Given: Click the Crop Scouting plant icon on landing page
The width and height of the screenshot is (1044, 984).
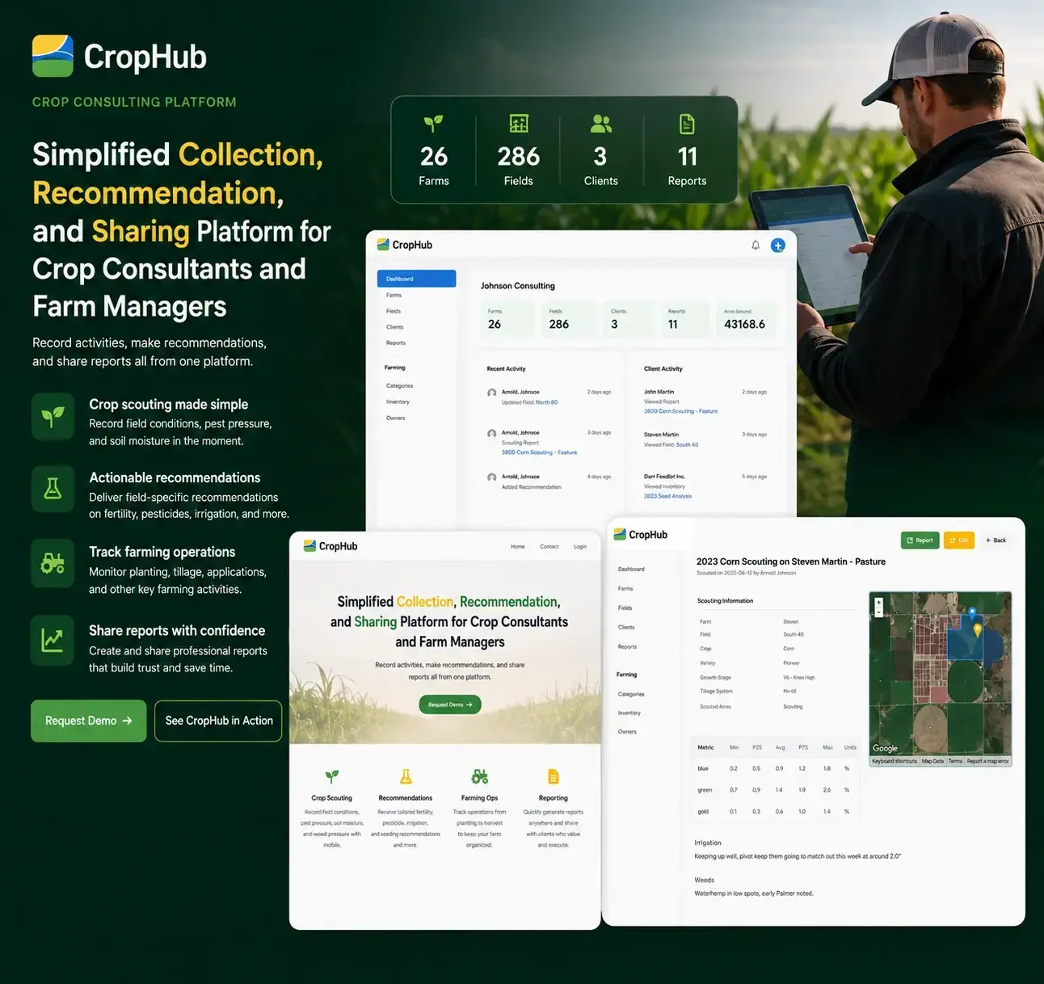Looking at the screenshot, I should 331,776.
